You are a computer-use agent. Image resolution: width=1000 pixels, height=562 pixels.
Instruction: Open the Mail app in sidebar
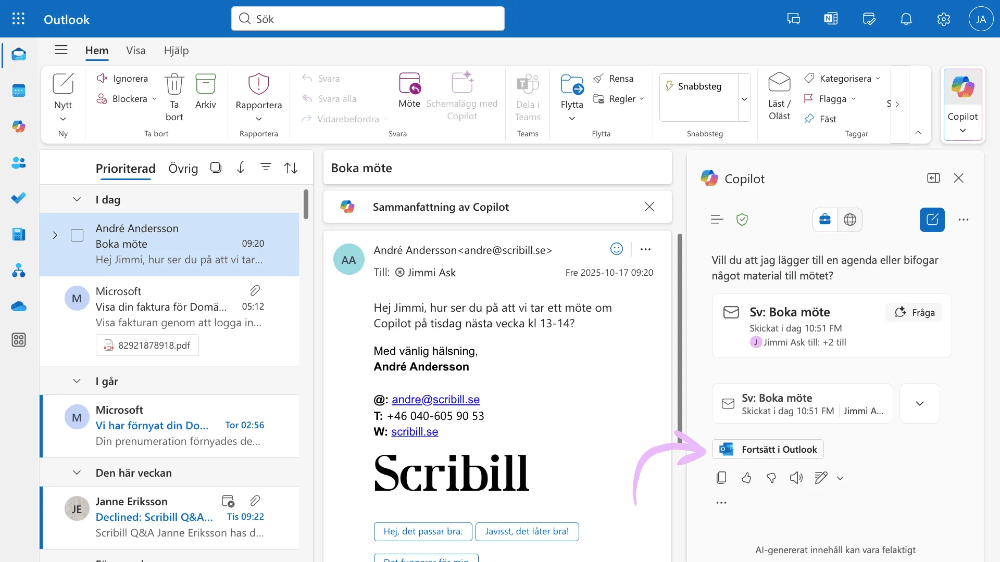pos(19,55)
